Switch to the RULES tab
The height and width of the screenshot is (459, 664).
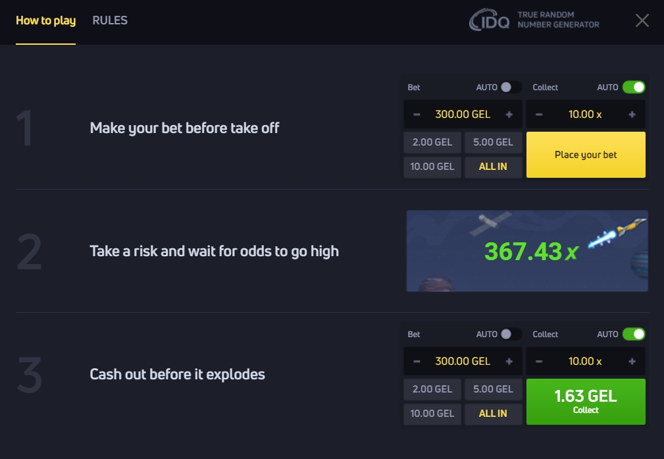pos(110,20)
